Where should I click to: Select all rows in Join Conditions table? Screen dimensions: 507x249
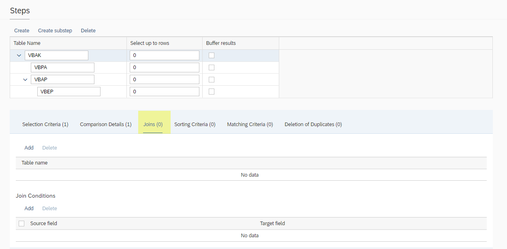(x=21, y=224)
